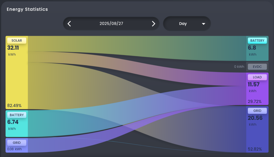
Task: Click the LOAD destination label
Action: 257,77
